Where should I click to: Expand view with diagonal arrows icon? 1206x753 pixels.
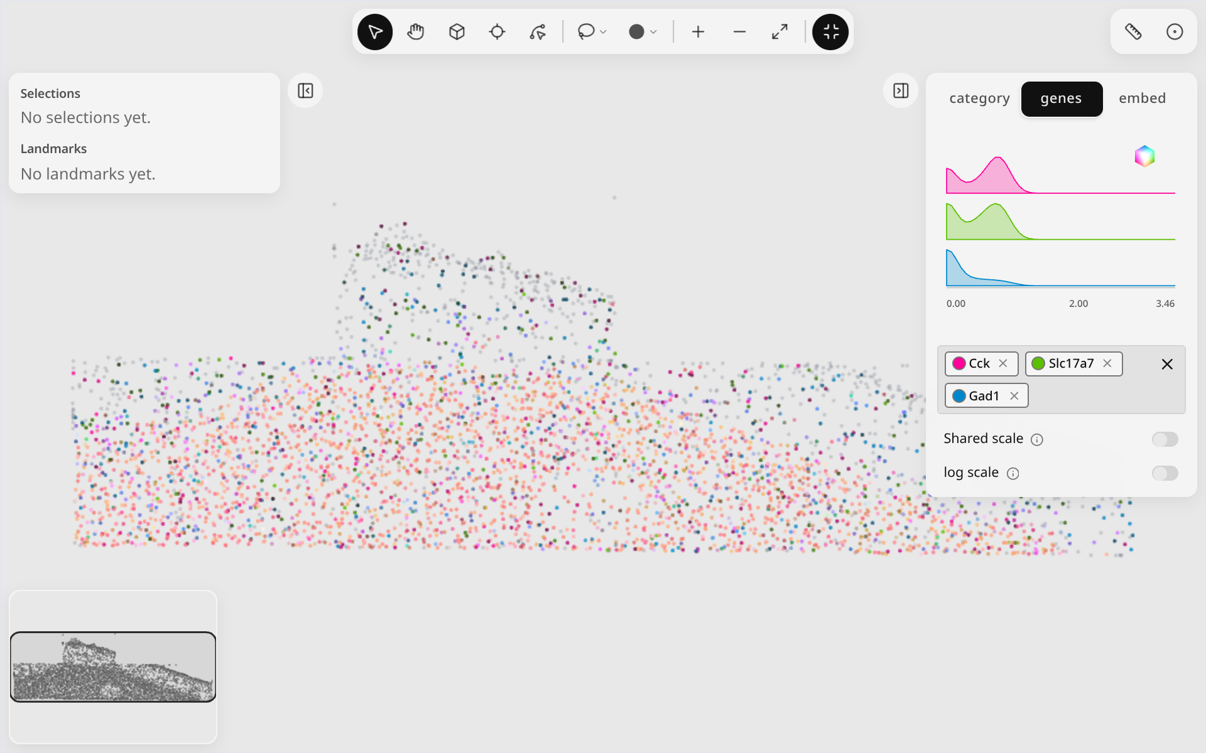tap(780, 32)
